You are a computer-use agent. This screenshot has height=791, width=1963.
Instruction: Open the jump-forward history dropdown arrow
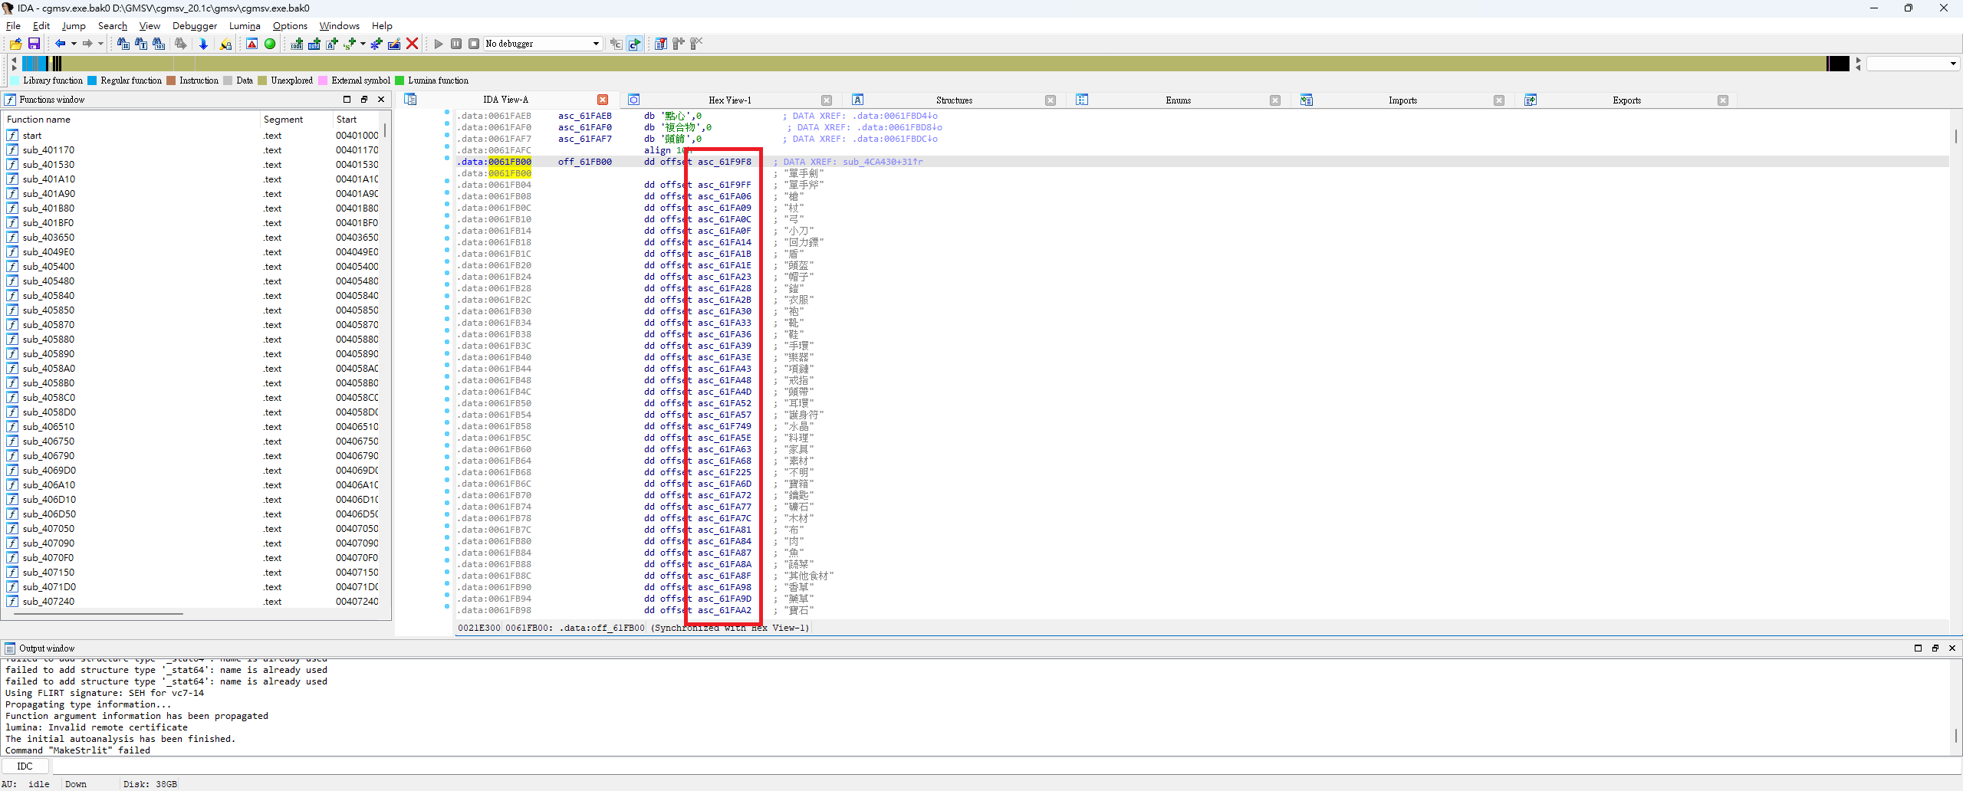coord(100,44)
